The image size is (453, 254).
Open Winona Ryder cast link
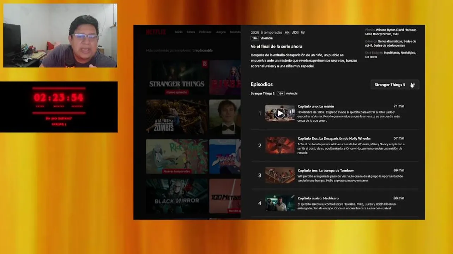pyautogui.click(x=385, y=30)
